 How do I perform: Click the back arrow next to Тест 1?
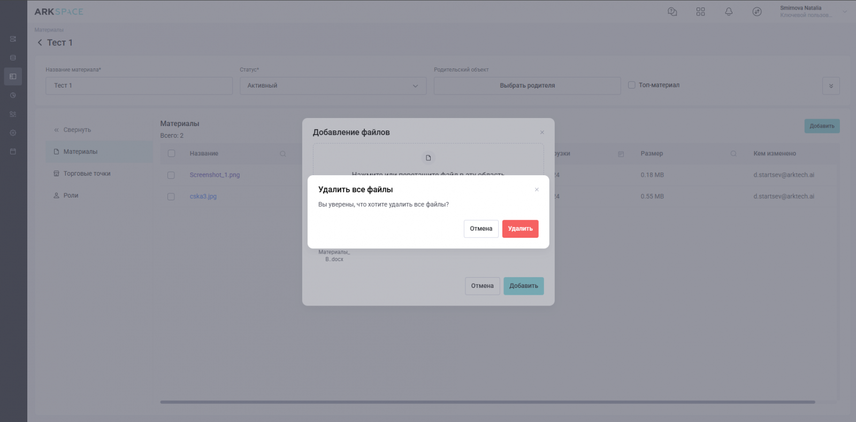pos(40,43)
